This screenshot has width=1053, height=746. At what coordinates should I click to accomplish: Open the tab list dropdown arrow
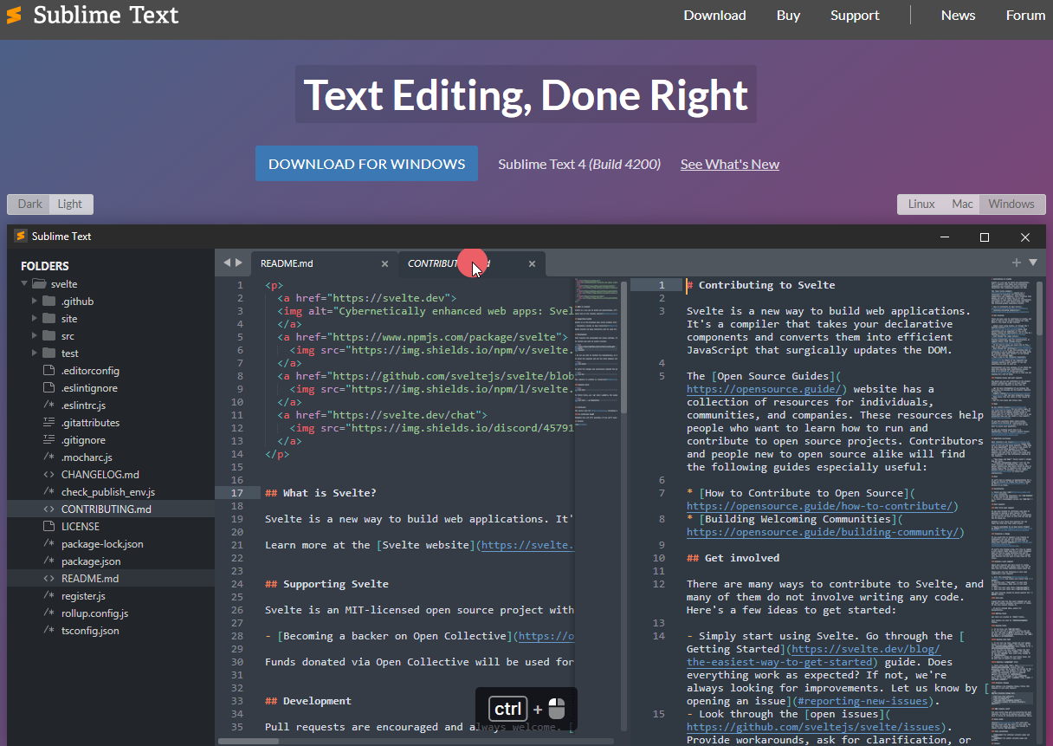click(x=1032, y=263)
